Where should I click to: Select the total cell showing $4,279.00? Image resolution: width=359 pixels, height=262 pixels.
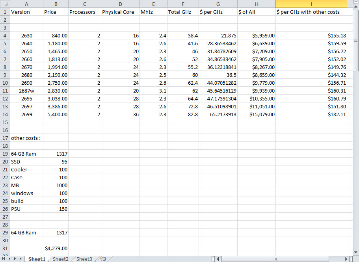point(56,248)
